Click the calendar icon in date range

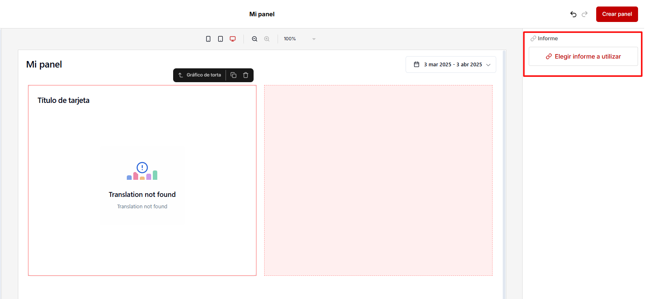tap(417, 65)
